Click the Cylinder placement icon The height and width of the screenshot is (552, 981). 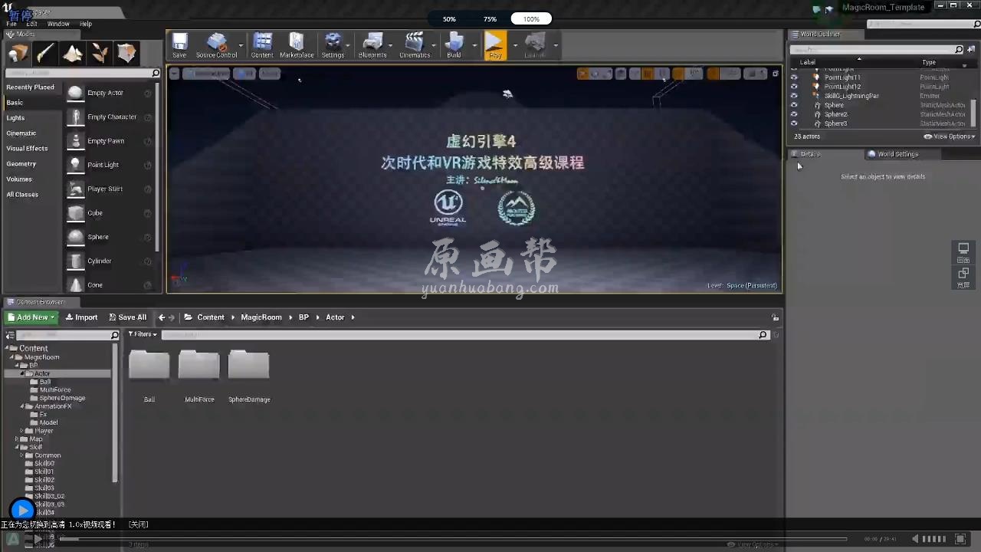pos(75,261)
